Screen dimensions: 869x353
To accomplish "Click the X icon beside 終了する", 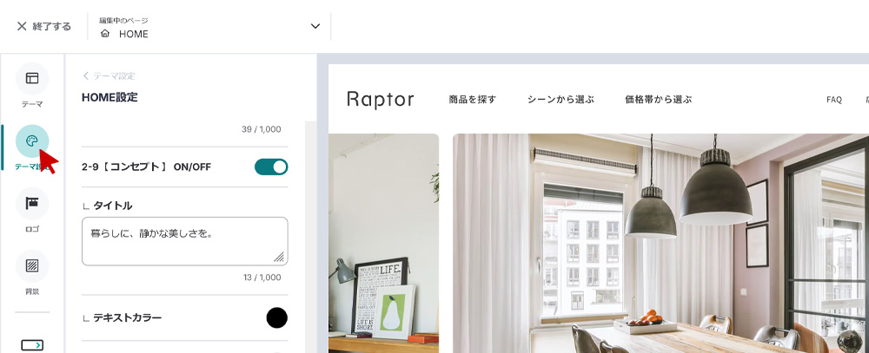I will pos(22,26).
